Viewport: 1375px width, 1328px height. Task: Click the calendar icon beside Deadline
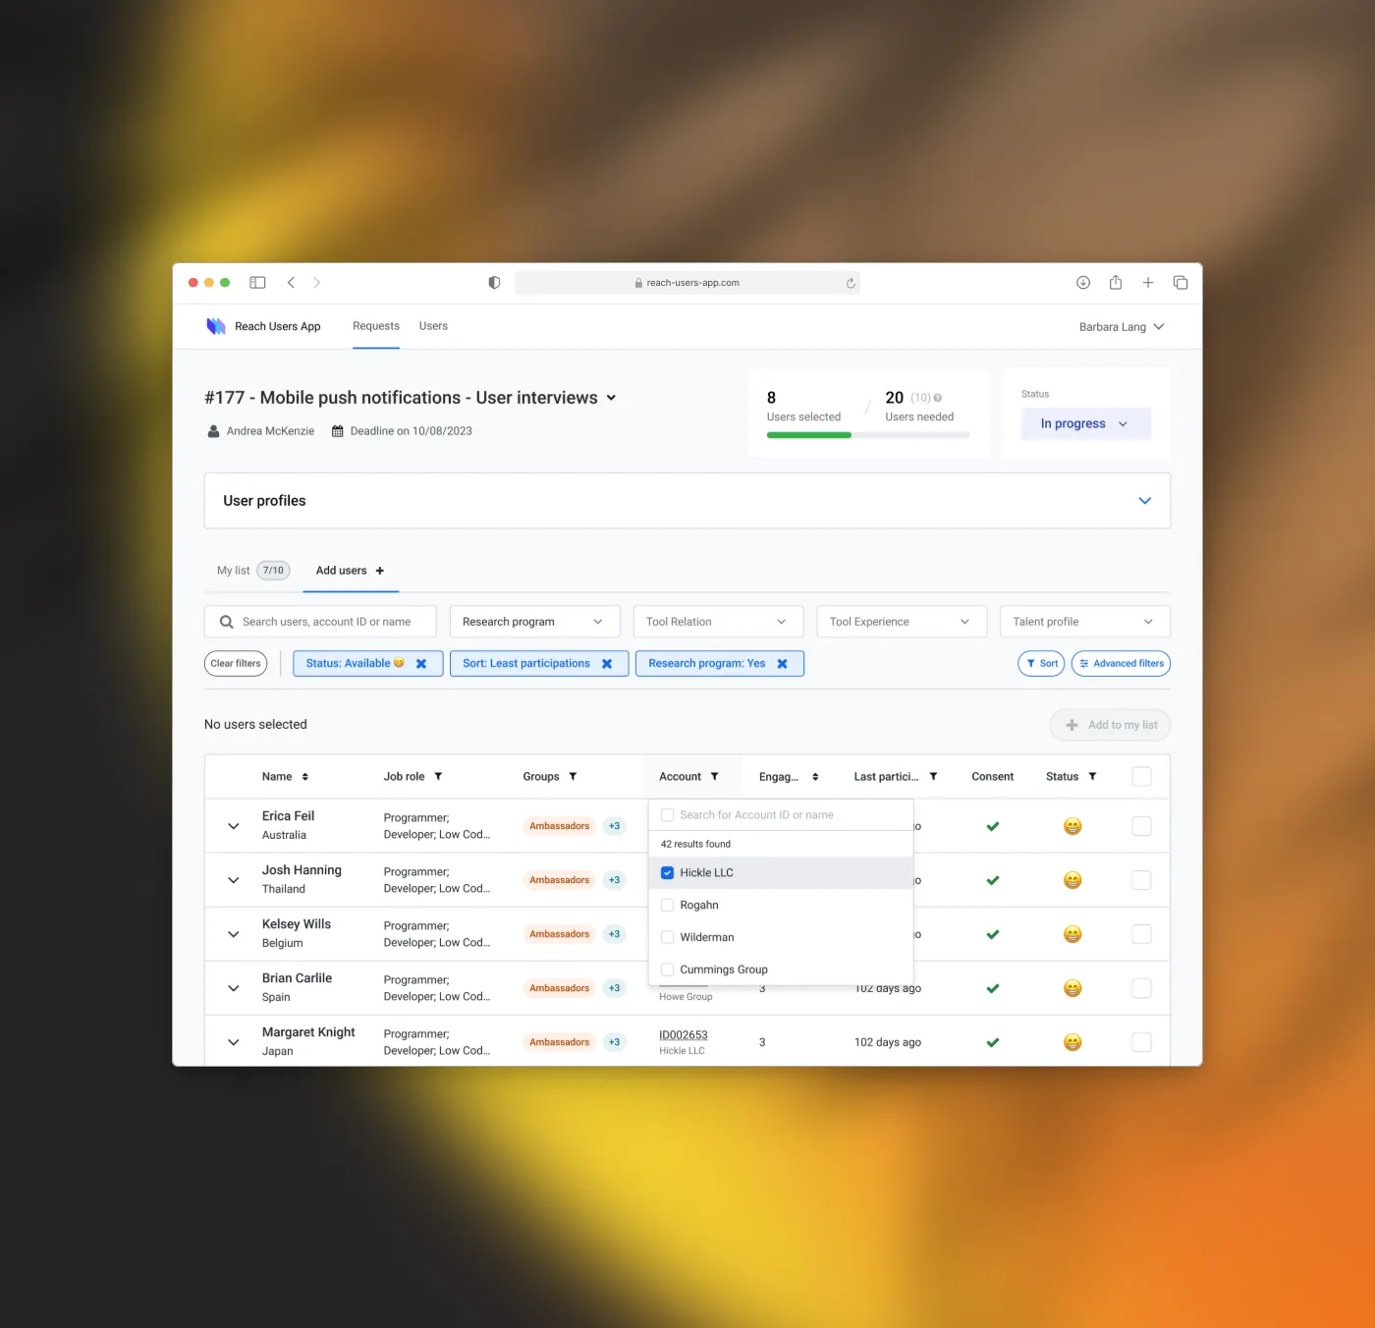coord(337,431)
